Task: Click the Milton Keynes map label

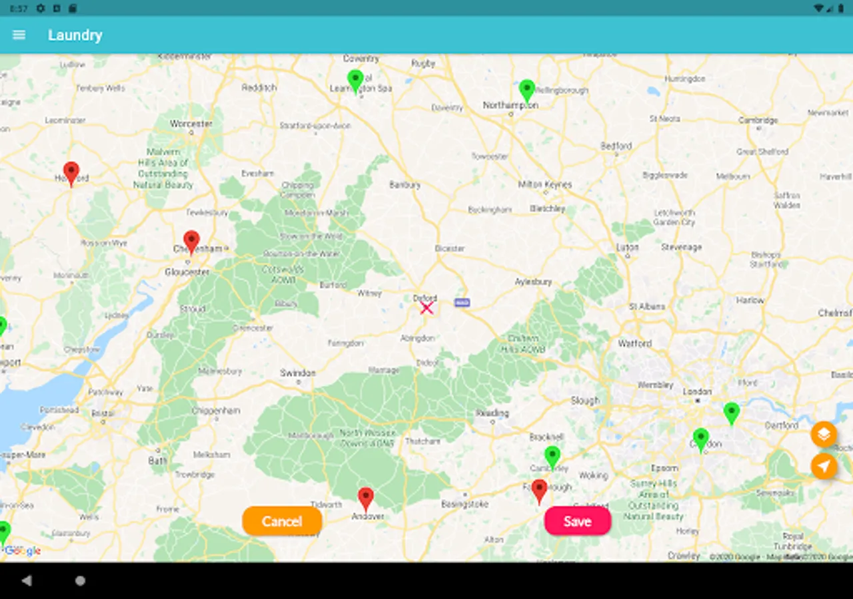Action: 545,184
